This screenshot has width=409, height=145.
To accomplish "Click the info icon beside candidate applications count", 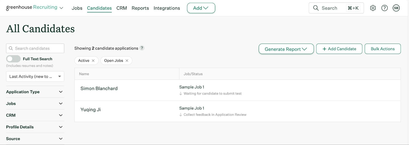I will (x=142, y=48).
